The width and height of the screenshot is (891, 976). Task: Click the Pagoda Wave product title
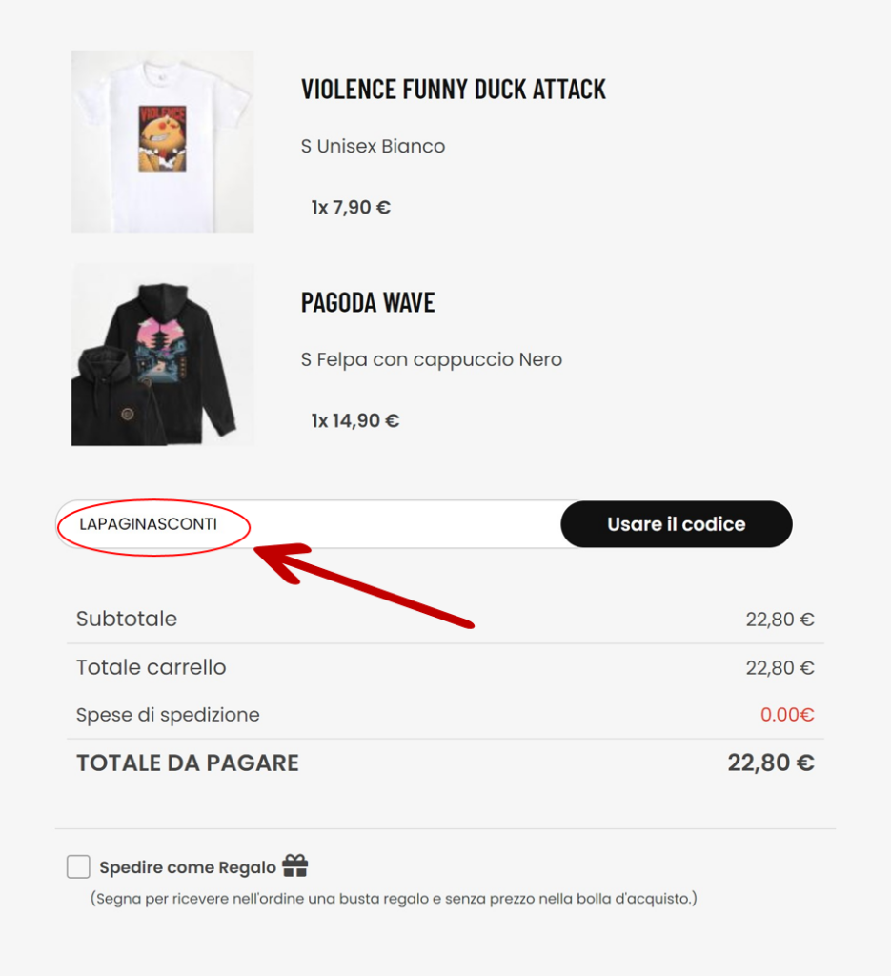[x=368, y=303]
